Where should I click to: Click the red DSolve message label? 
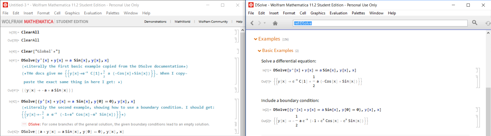tap(35, 124)
